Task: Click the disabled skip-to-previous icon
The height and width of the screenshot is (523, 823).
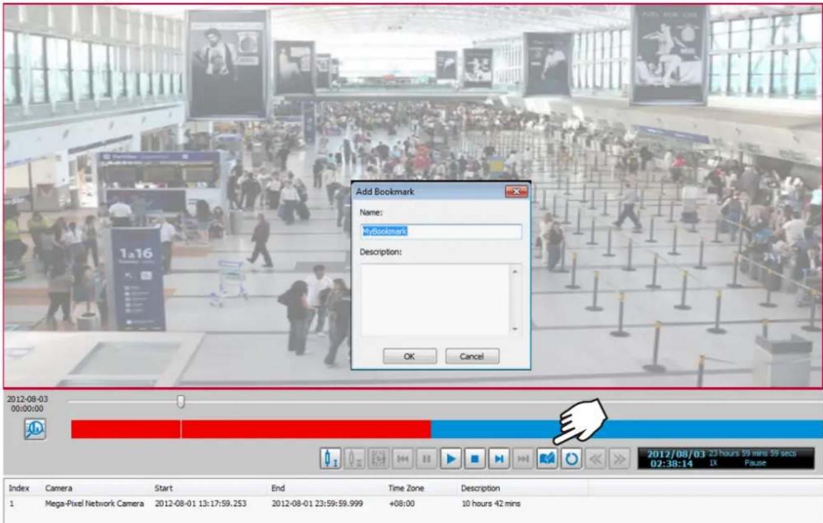Action: pyautogui.click(x=401, y=459)
